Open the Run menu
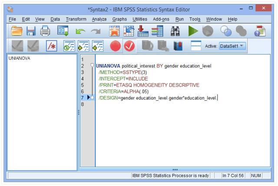This screenshot has width=278, height=186. point(179,19)
